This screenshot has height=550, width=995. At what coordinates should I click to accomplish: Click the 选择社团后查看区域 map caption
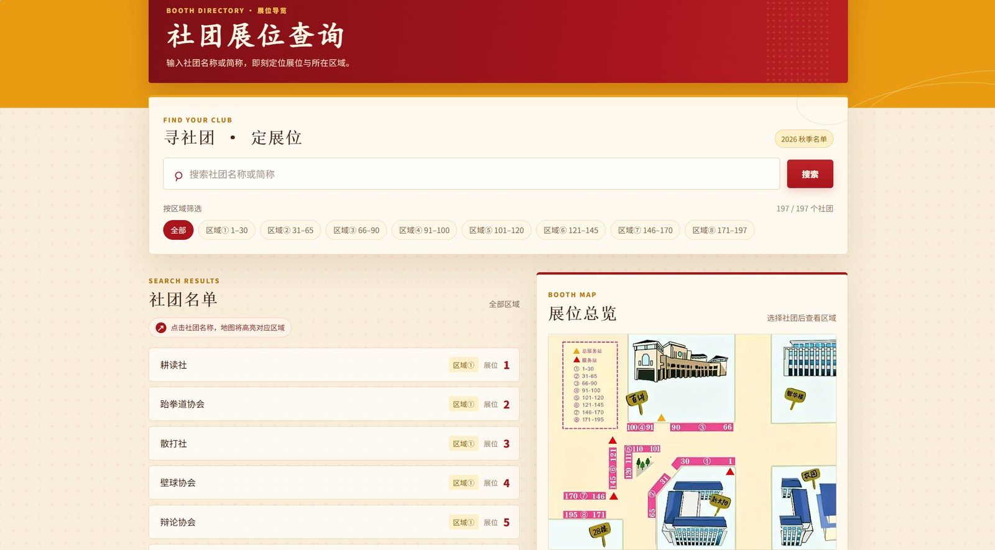[x=801, y=318]
